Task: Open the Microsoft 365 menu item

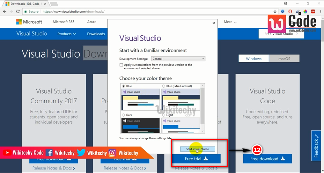Action: coord(63,22)
